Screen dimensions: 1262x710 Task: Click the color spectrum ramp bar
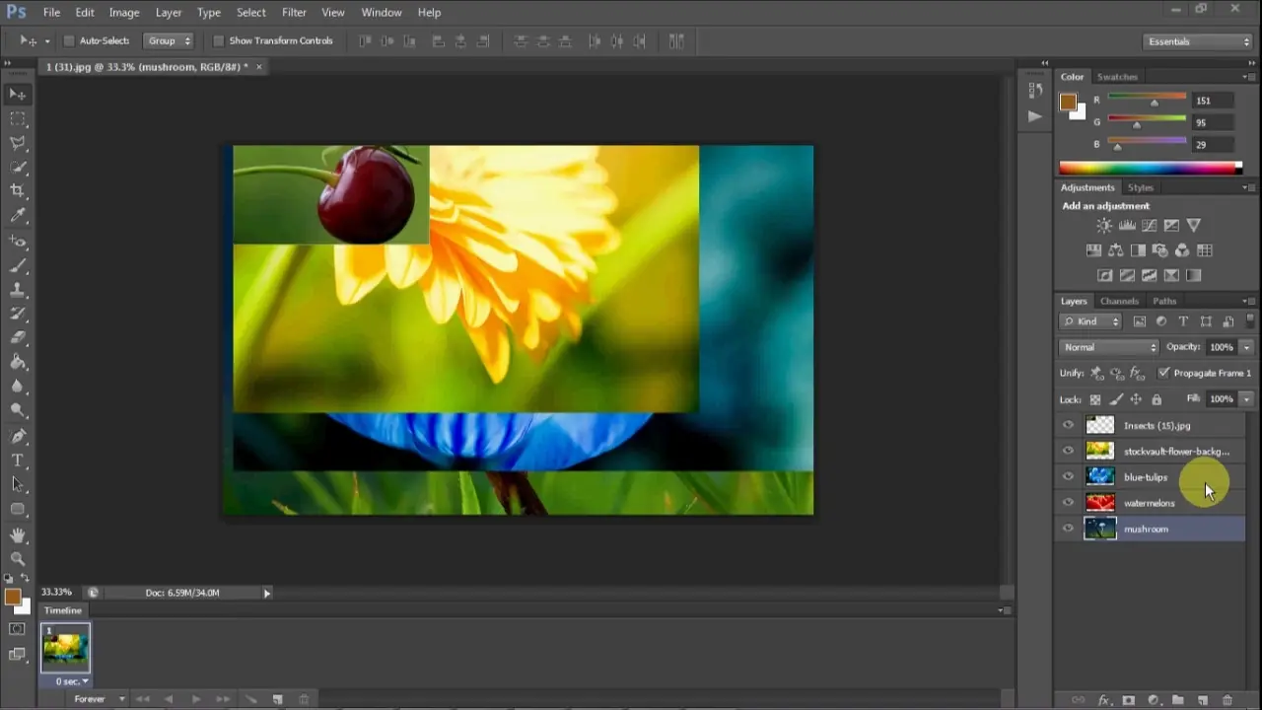1151,168
